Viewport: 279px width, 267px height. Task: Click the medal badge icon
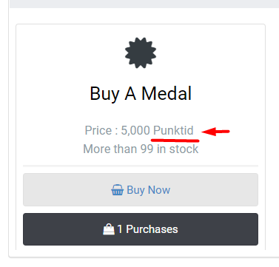[x=141, y=53]
